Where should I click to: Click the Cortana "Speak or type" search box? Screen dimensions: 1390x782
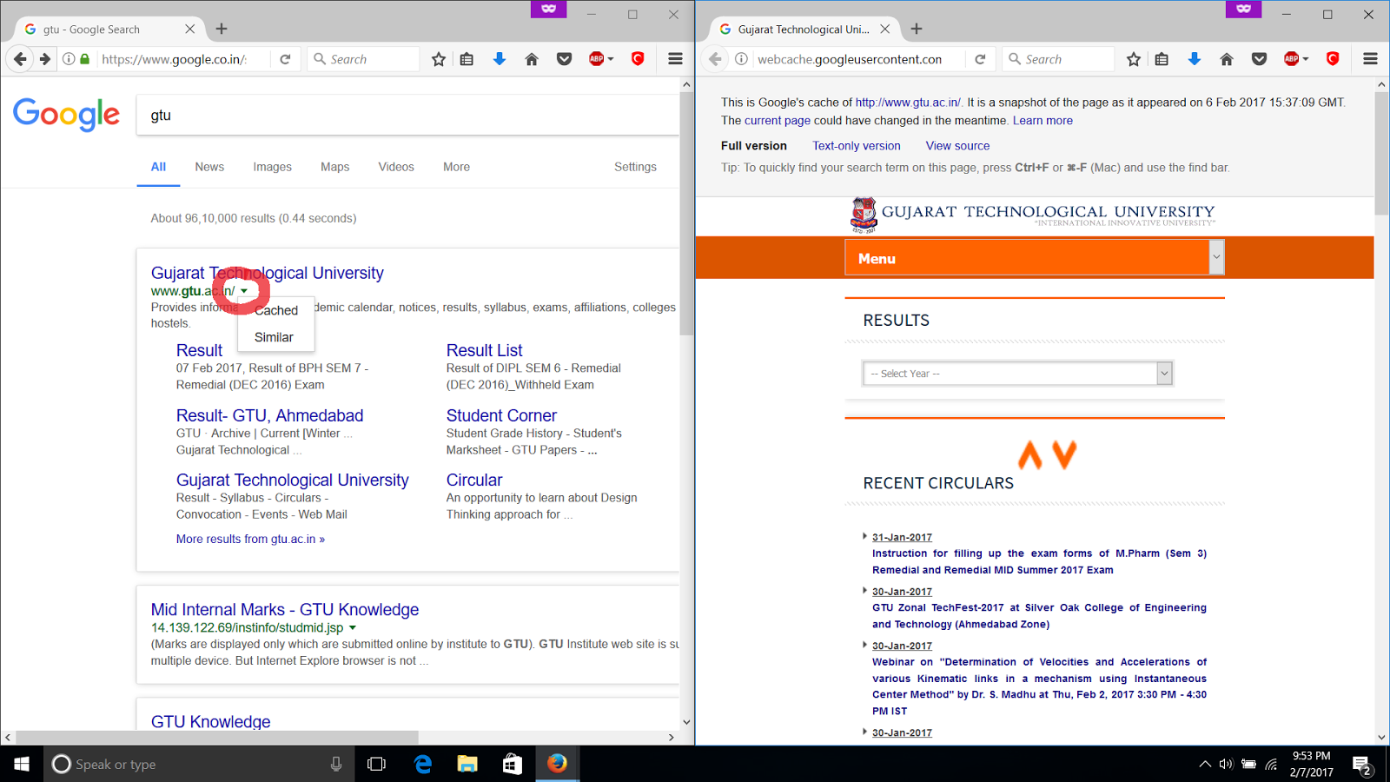pos(199,764)
